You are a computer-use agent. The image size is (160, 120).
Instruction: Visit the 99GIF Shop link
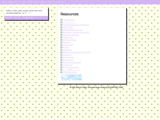(68, 27)
